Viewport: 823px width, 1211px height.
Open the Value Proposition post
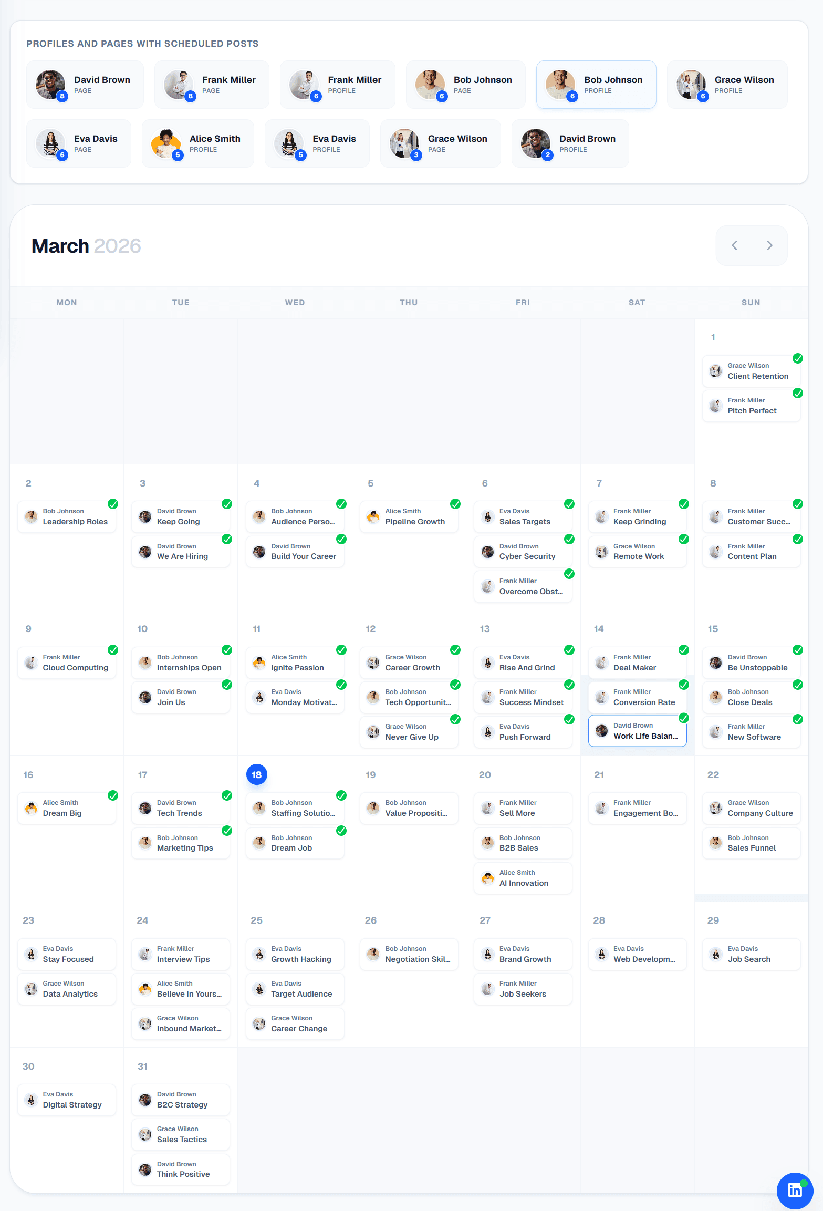coord(409,808)
